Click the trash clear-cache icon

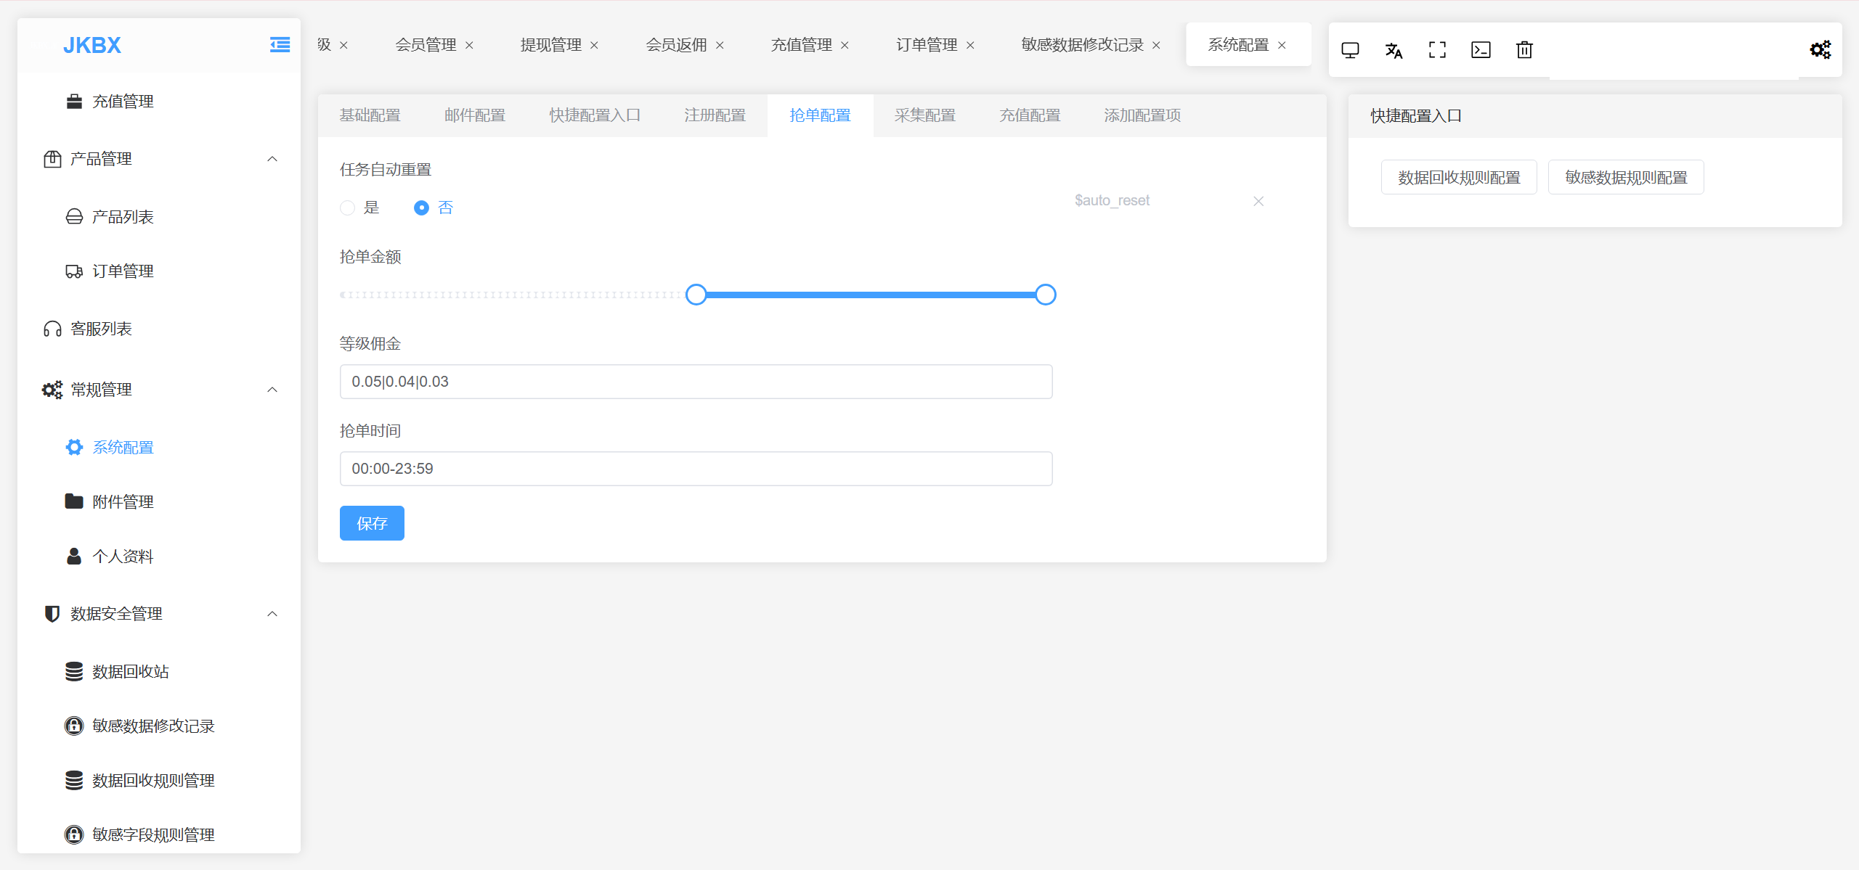pos(1524,50)
